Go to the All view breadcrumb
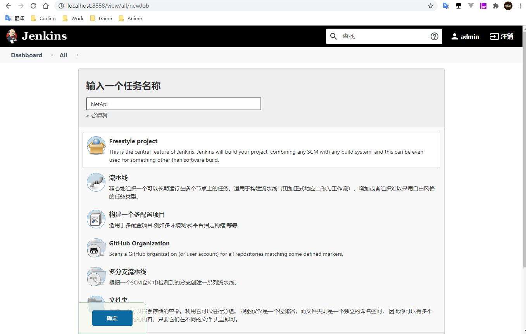 point(64,55)
